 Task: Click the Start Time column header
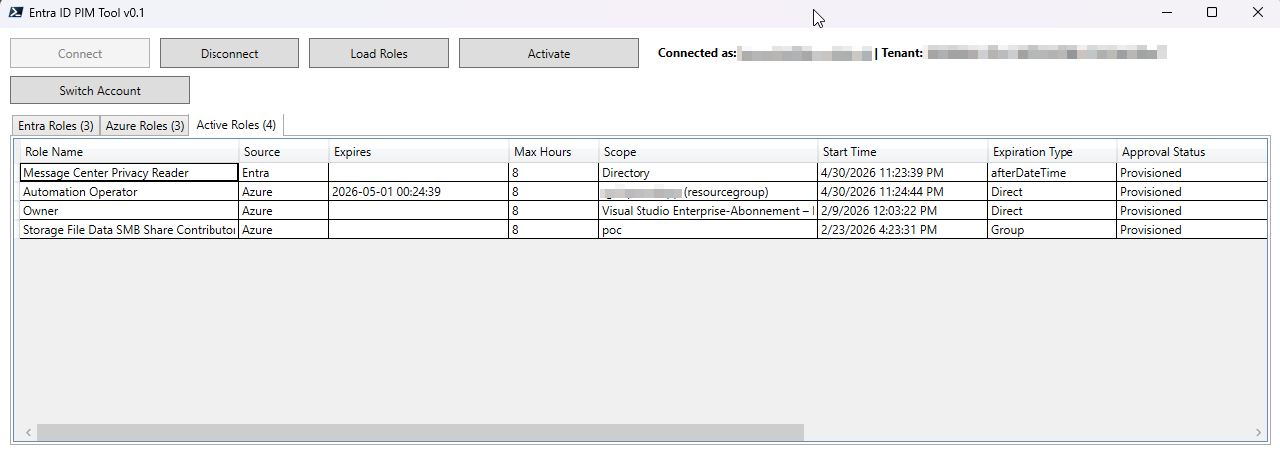(x=903, y=152)
